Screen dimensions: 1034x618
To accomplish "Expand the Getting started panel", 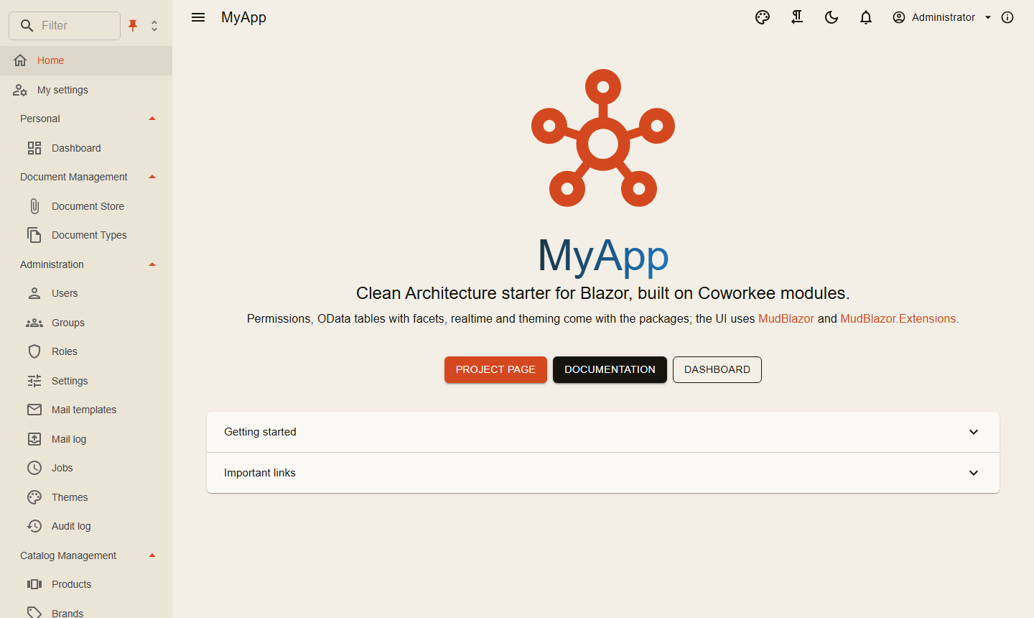I will 603,432.
